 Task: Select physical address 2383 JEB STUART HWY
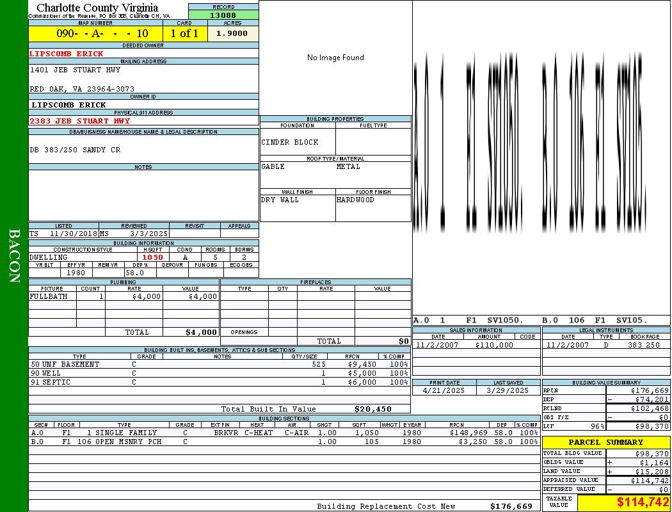pos(80,121)
